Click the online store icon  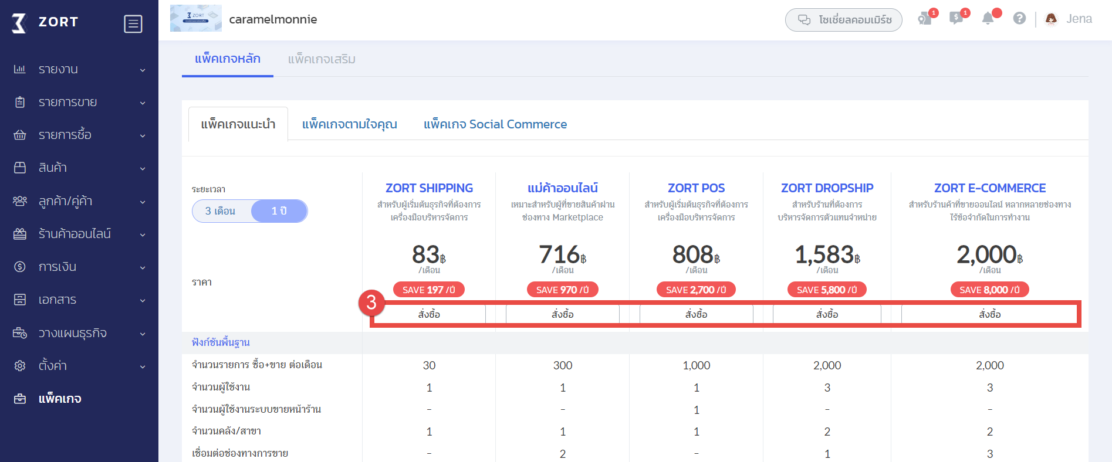click(x=20, y=234)
